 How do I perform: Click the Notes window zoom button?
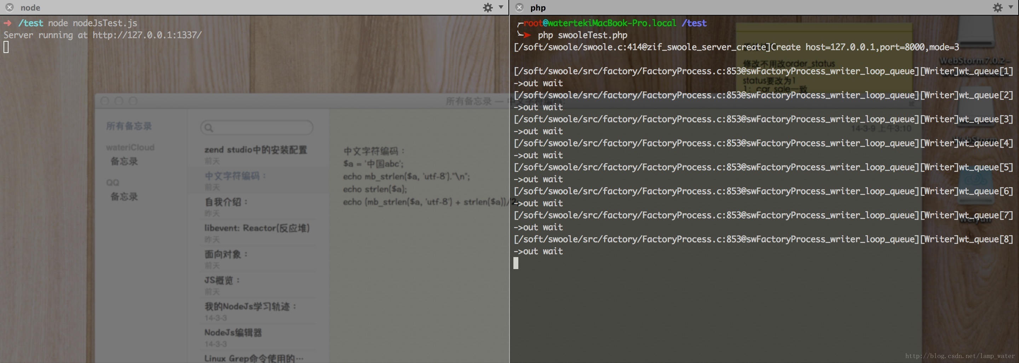point(133,101)
